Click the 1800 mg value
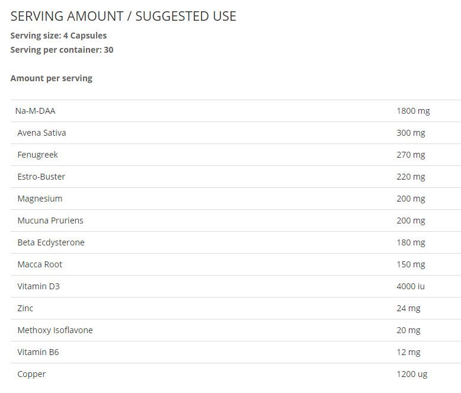This screenshot has height=393, width=461. coord(413,111)
